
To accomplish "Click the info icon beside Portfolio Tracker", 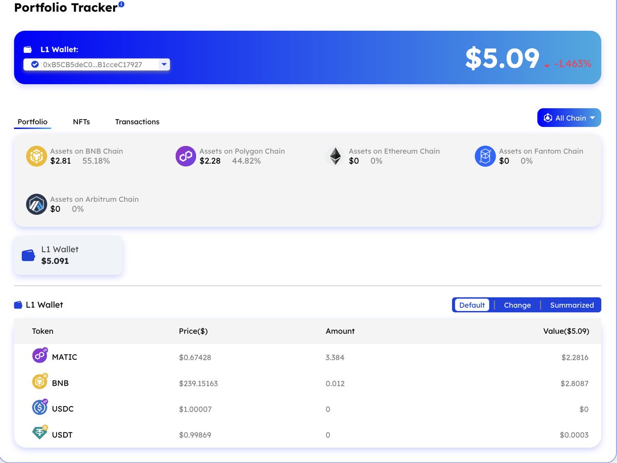I will [121, 4].
